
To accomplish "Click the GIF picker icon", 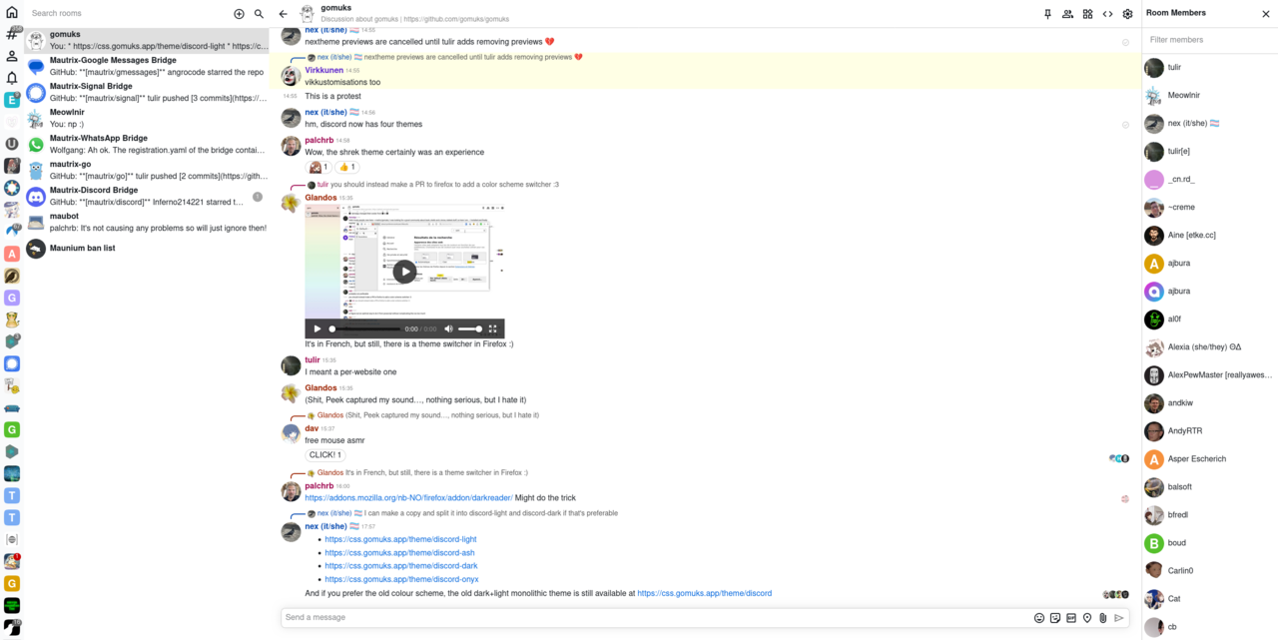I will (1071, 618).
